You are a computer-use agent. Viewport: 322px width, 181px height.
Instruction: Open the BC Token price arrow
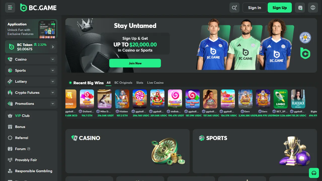[x=53, y=47]
